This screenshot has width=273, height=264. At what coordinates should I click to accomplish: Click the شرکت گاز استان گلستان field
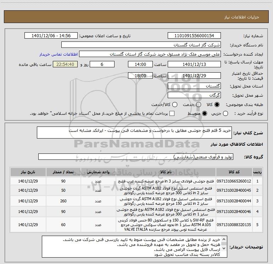141,45
